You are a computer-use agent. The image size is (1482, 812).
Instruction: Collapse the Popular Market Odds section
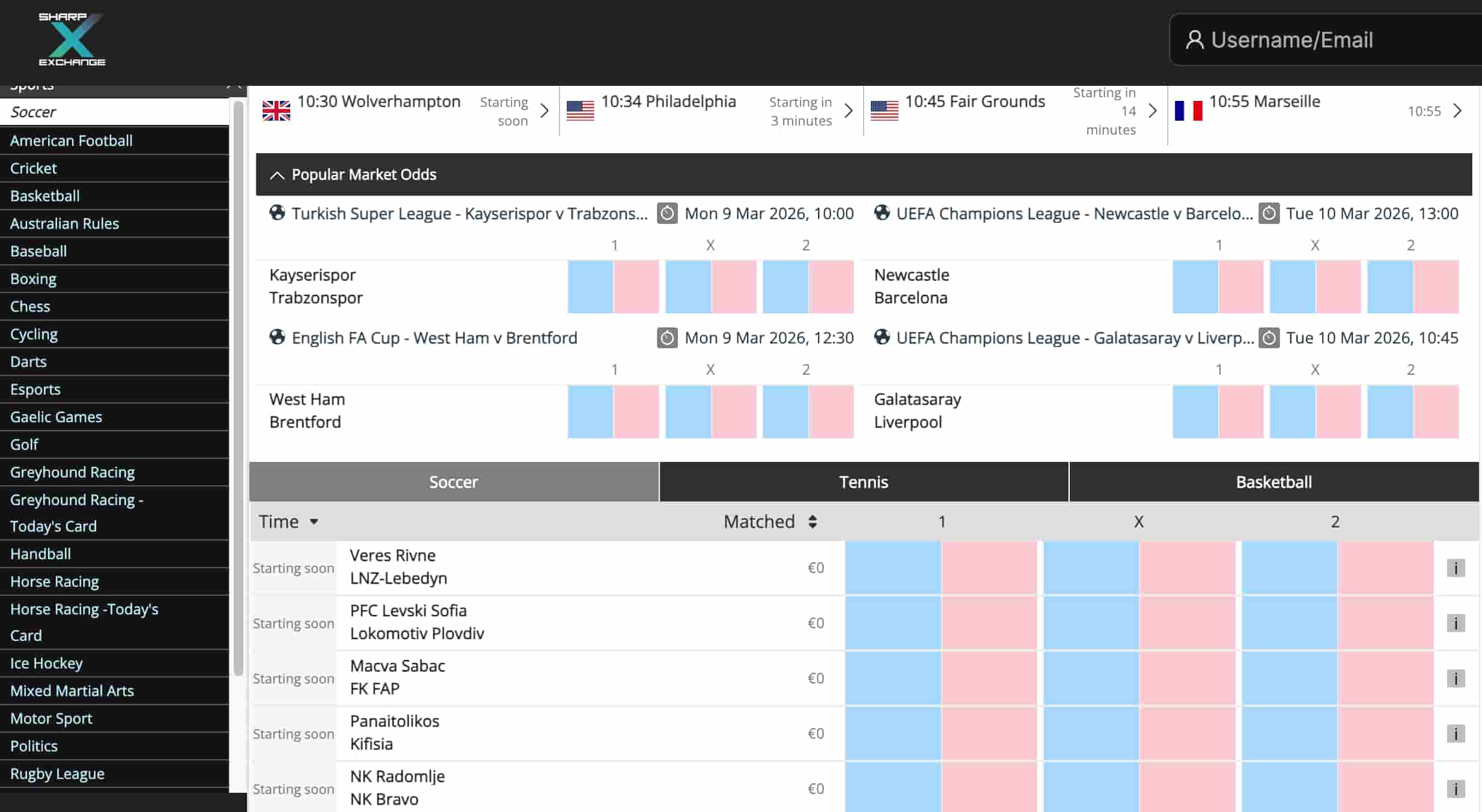pos(277,175)
